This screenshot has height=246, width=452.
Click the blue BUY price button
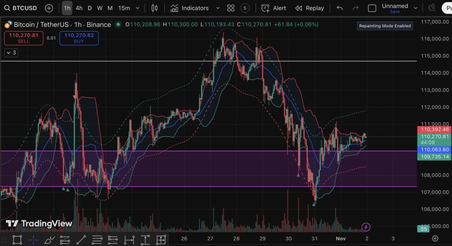tap(79, 38)
